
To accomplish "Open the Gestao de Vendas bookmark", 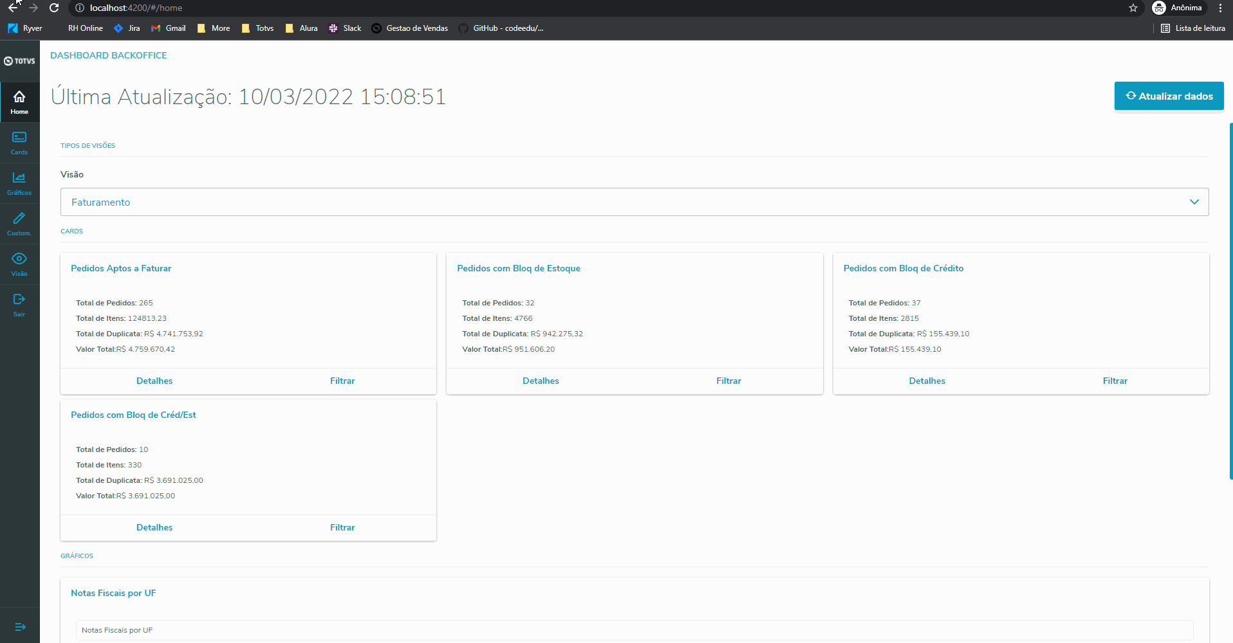I will coord(410,28).
